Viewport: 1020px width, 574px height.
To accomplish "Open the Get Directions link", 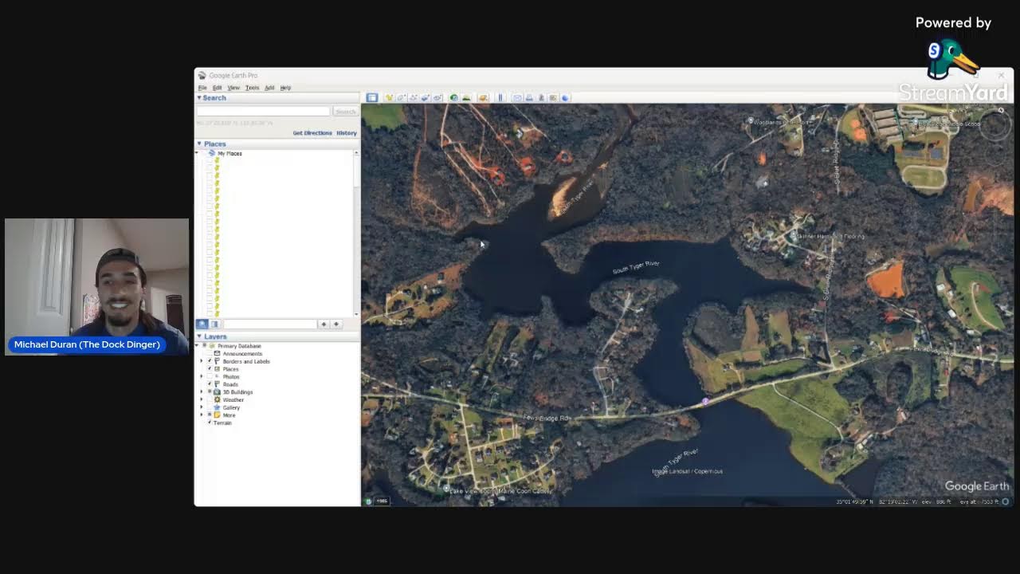I will 312,133.
